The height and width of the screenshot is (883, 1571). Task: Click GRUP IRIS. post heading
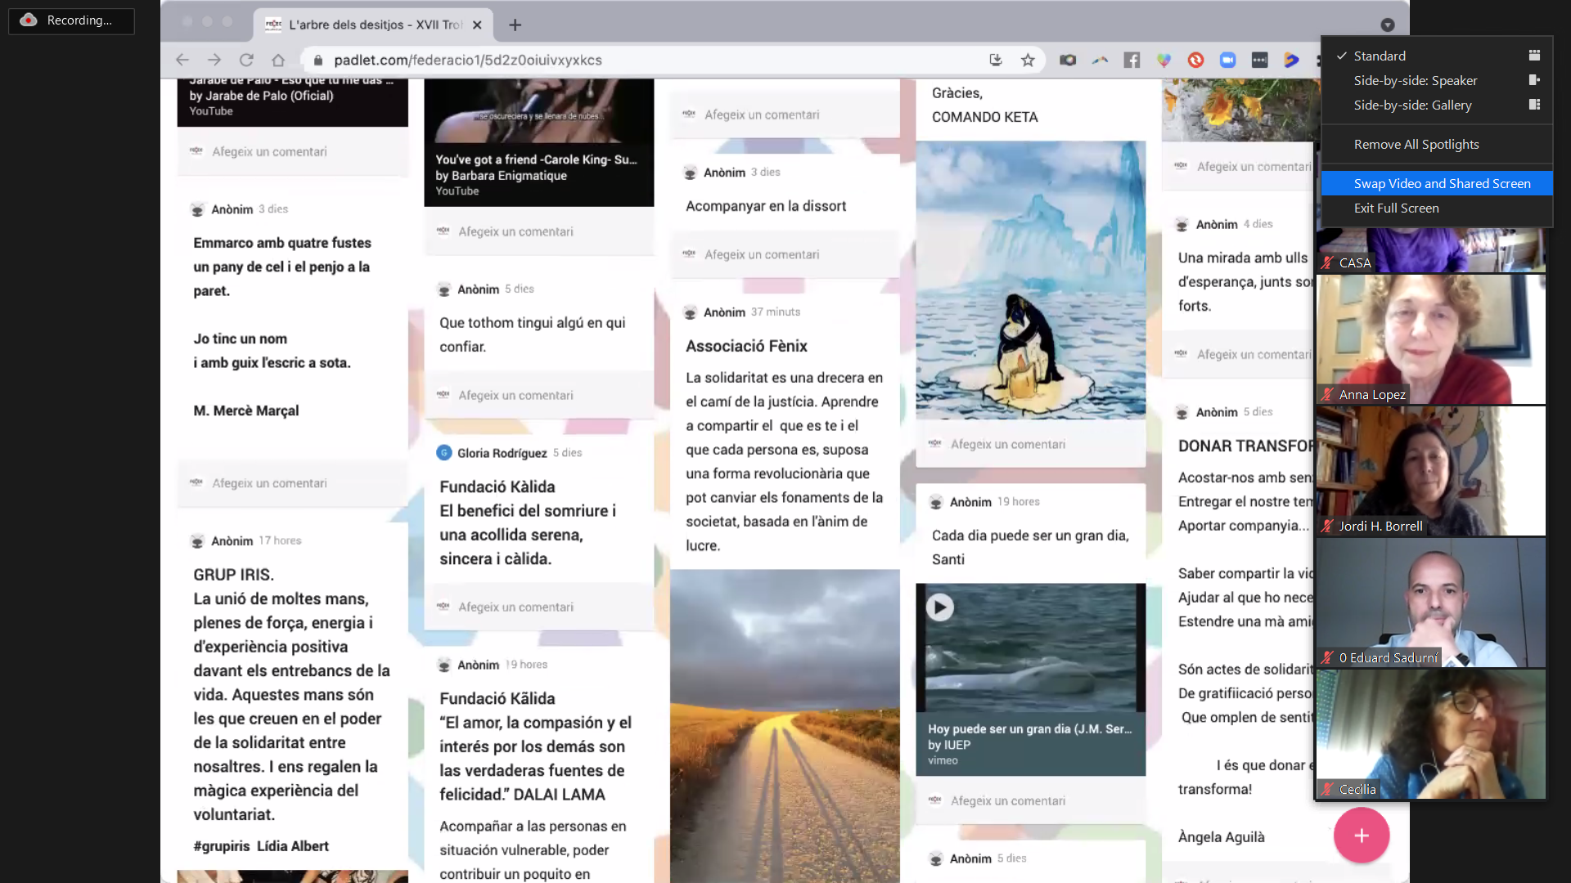pyautogui.click(x=233, y=575)
